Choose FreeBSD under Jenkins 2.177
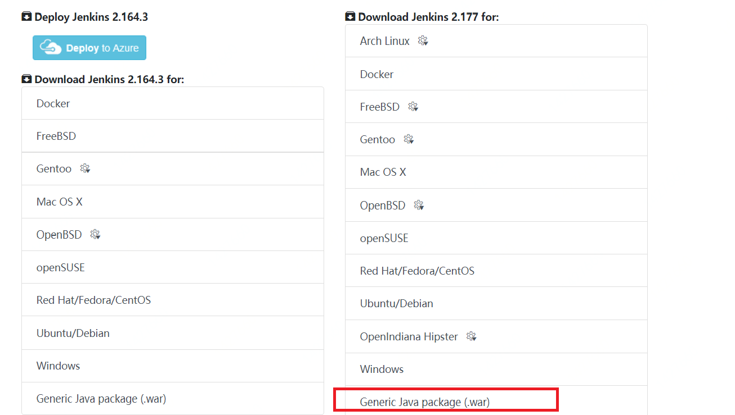Viewport: 735px width, 415px height. click(x=496, y=107)
